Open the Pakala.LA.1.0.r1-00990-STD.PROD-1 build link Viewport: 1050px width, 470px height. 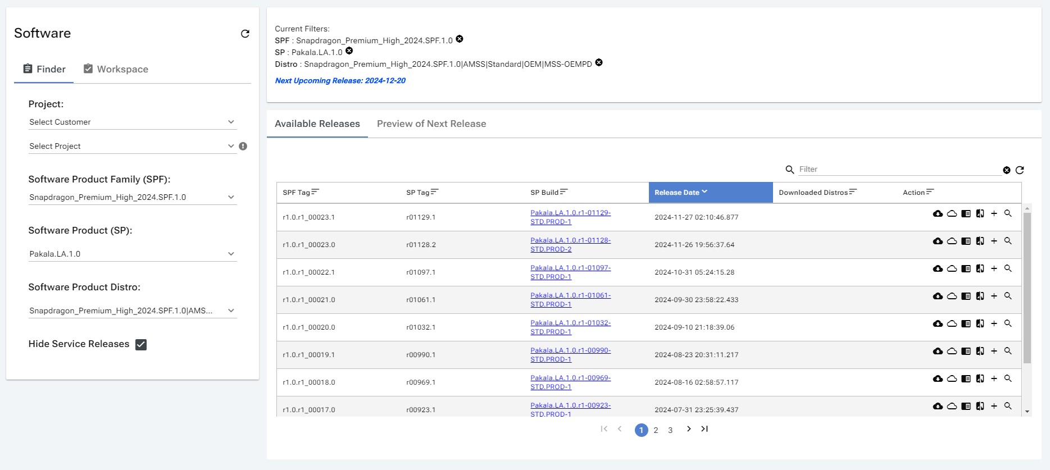(570, 355)
